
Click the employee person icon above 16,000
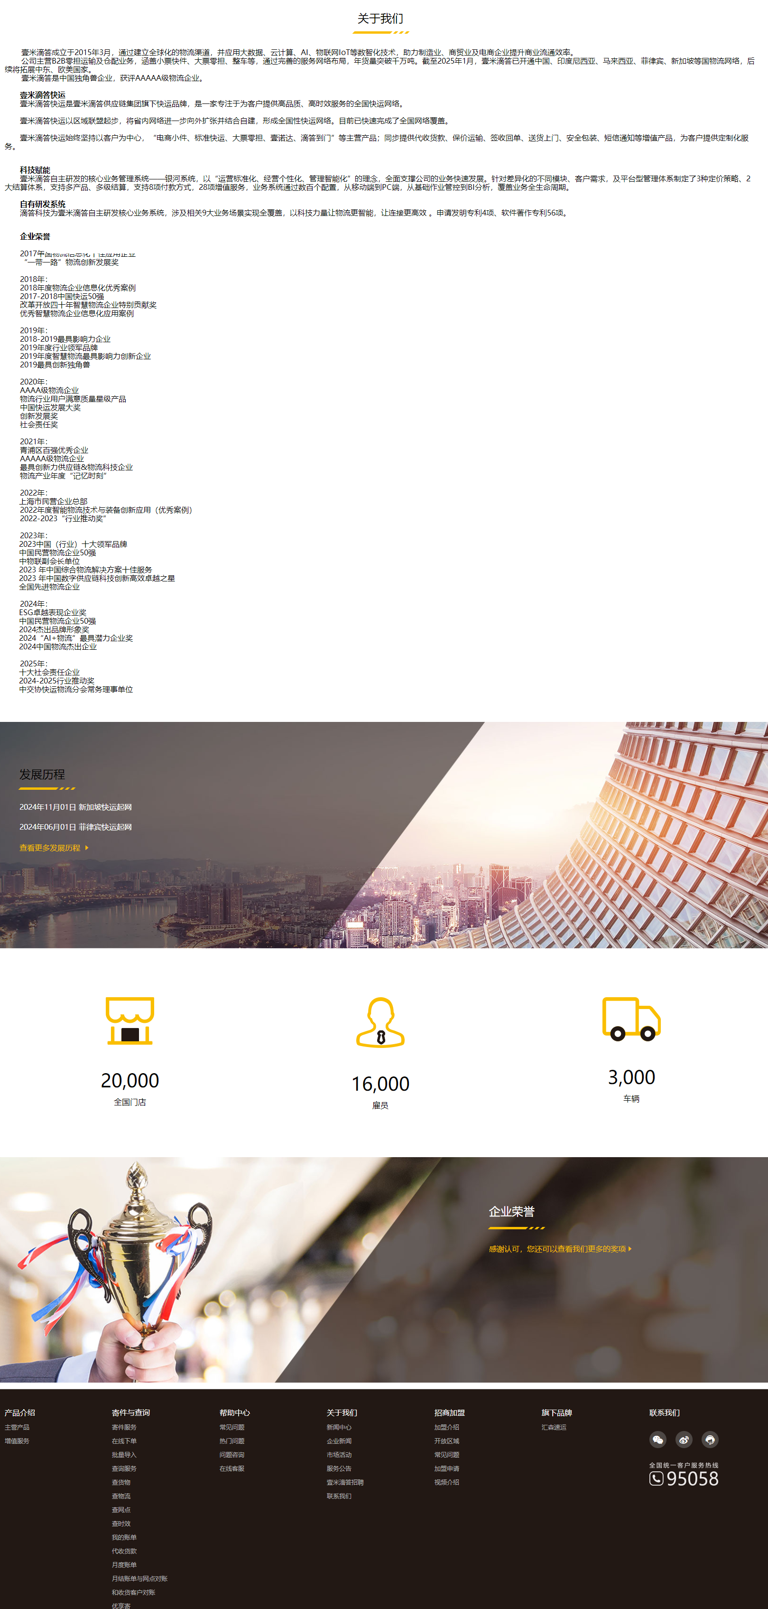pyautogui.click(x=380, y=1022)
